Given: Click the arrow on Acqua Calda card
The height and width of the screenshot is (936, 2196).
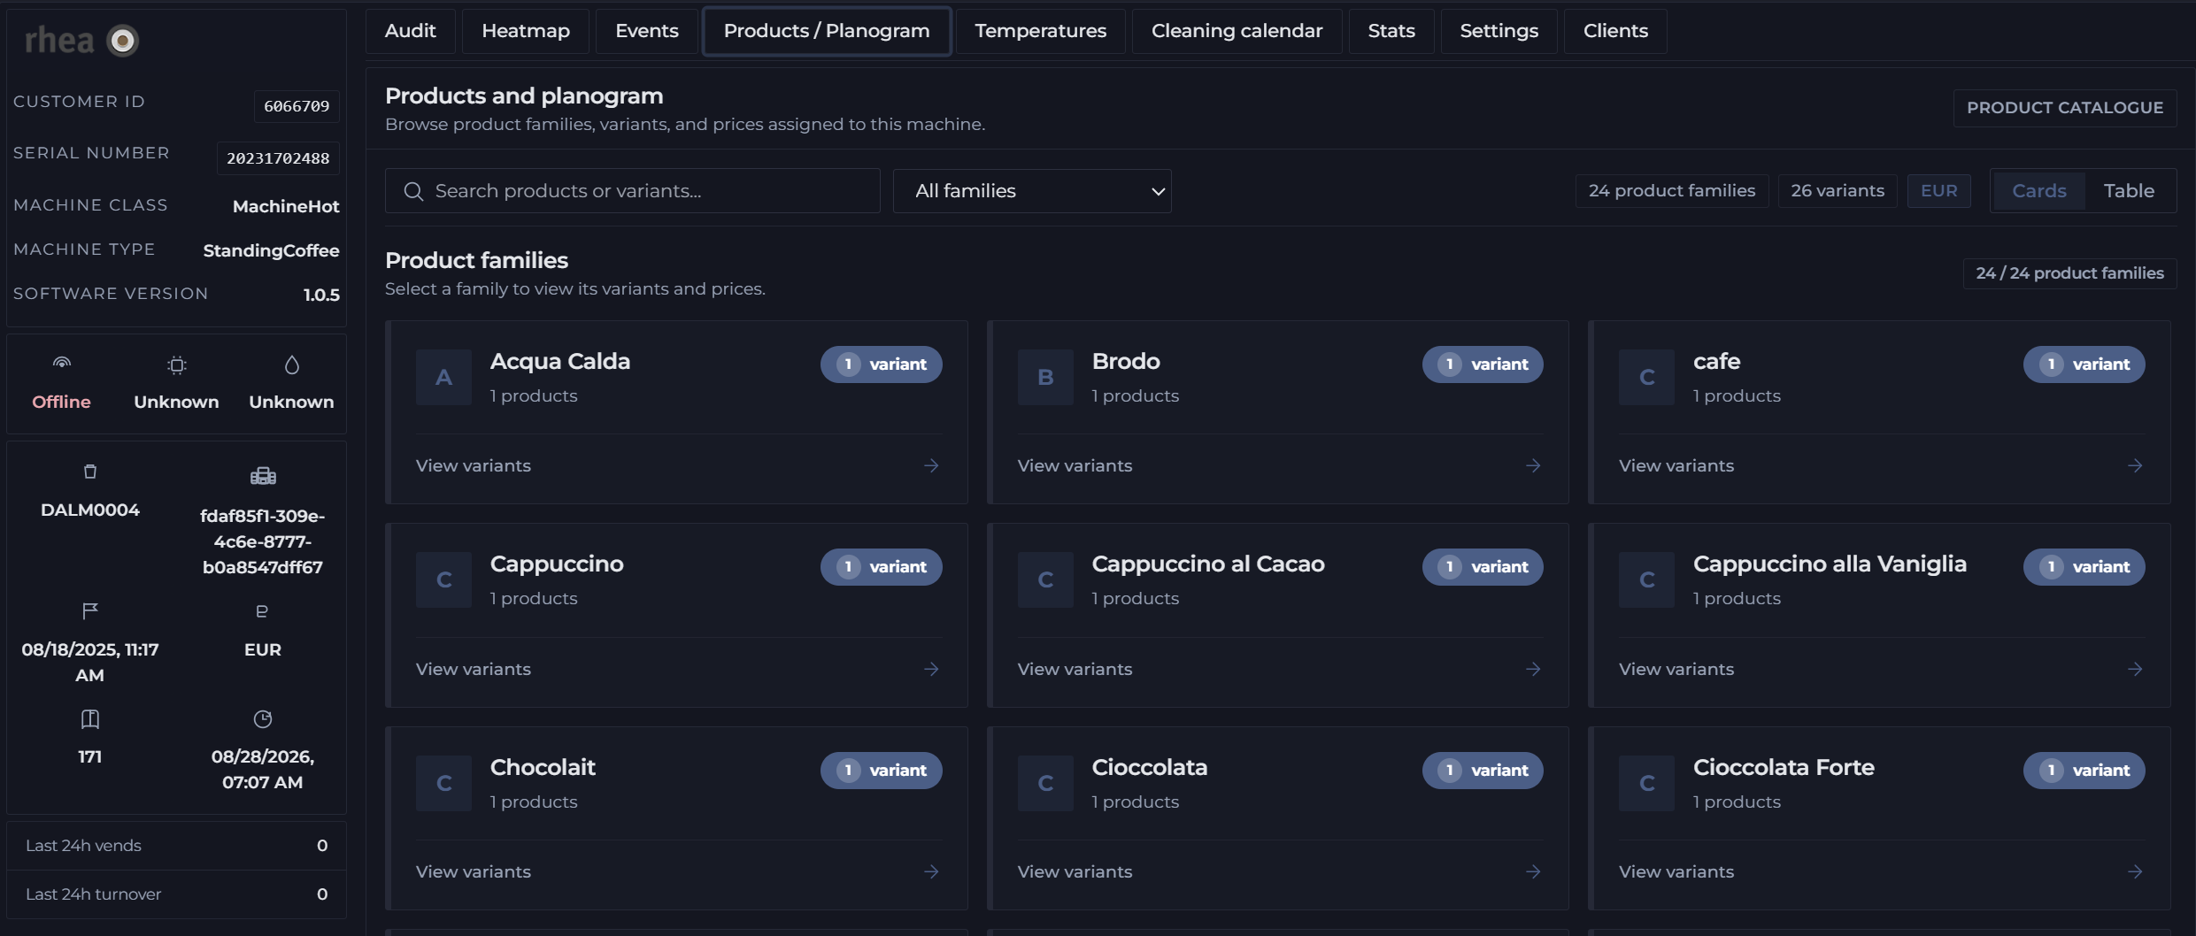Looking at the screenshot, I should (931, 465).
